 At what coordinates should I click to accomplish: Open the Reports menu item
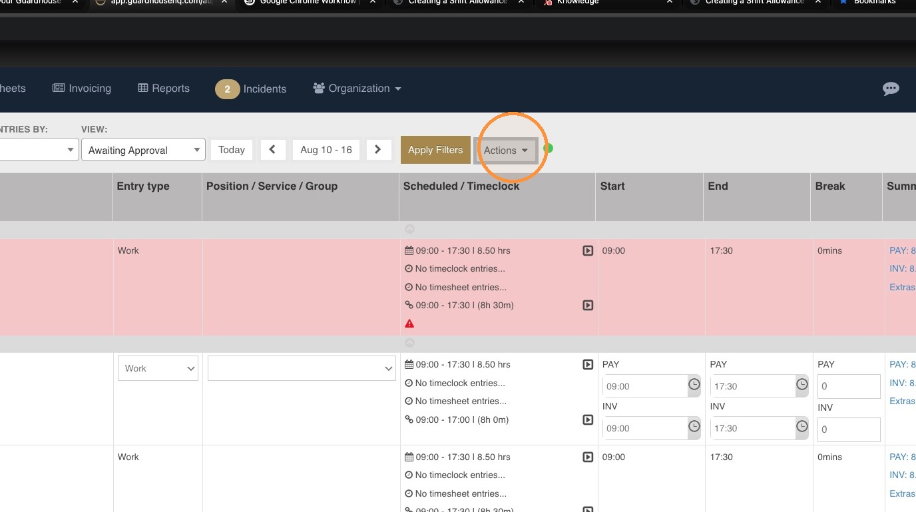click(164, 88)
